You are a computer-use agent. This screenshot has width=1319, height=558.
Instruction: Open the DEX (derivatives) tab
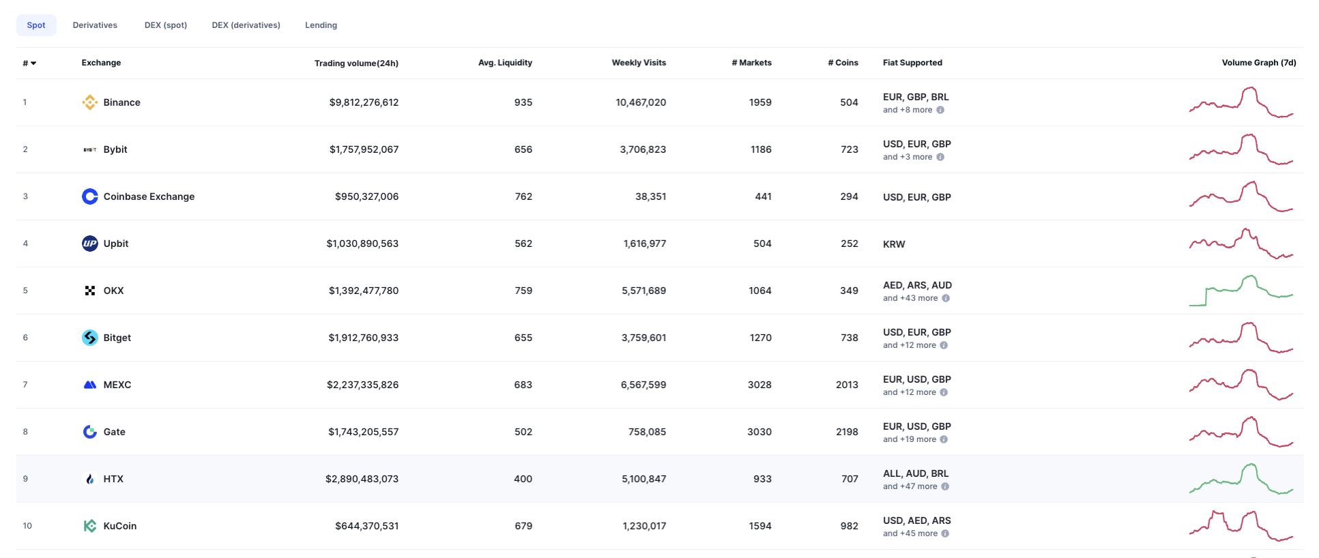(246, 25)
